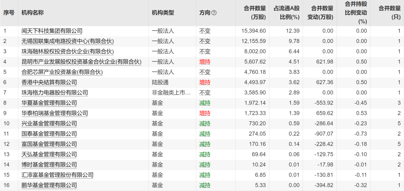Click the 方向 column header label
The height and width of the screenshot is (191, 404).
205,13
